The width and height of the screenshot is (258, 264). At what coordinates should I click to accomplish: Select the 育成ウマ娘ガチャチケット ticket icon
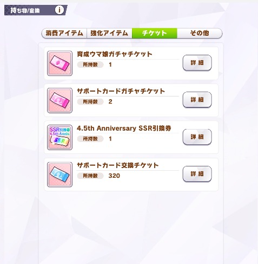[59, 63]
